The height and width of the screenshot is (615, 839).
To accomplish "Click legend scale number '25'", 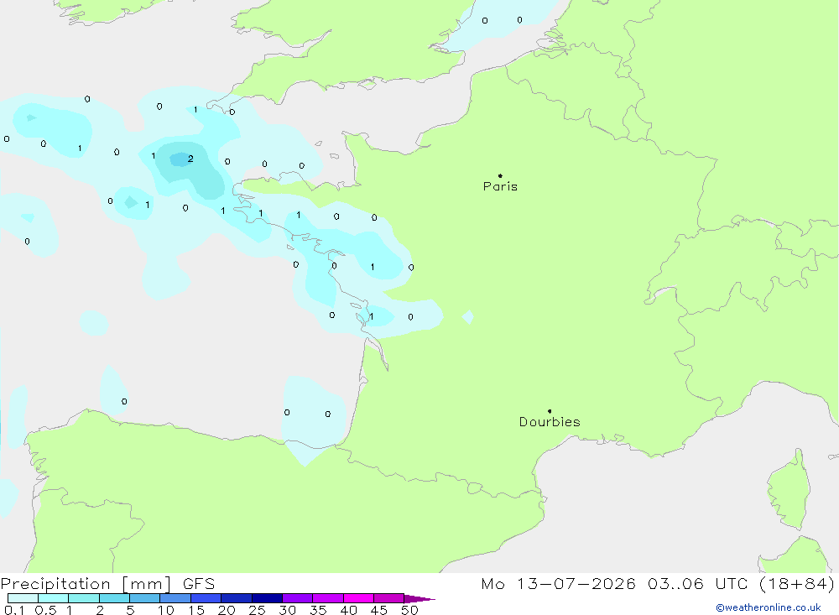I will (x=257, y=610).
